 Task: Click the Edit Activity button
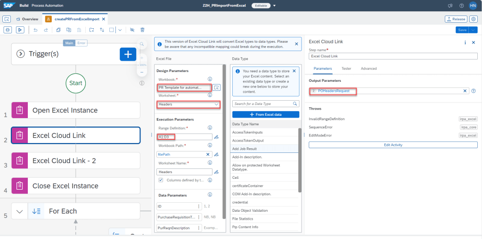click(392, 145)
